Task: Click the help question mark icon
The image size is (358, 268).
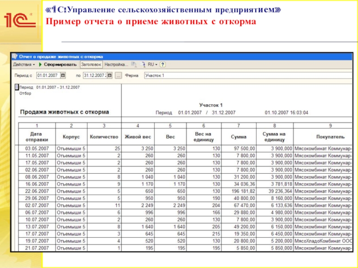Action: pyautogui.click(x=162, y=64)
